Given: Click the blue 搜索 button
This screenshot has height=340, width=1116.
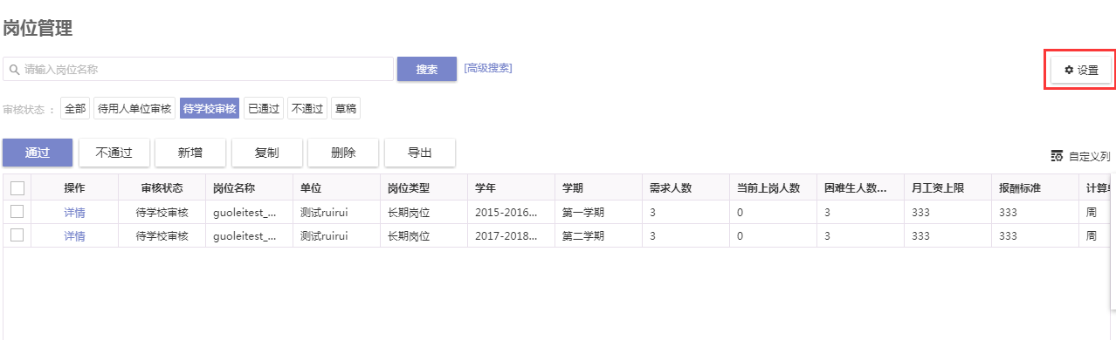Looking at the screenshot, I should coord(427,69).
